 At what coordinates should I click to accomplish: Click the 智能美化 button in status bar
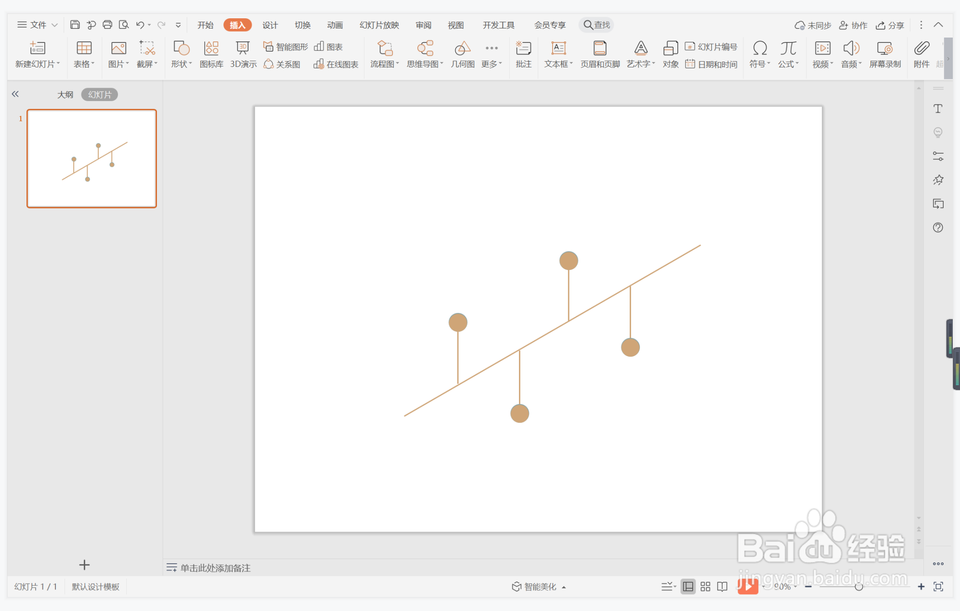coord(538,586)
